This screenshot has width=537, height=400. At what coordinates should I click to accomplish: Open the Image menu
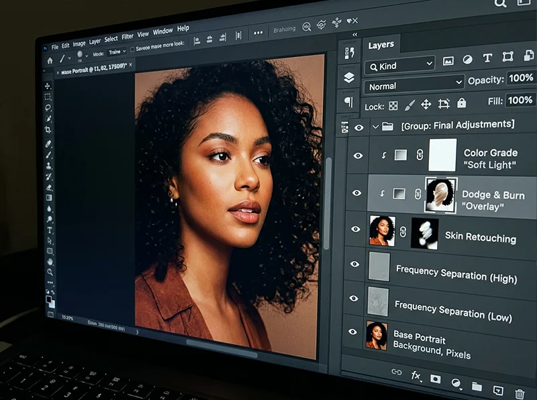point(79,44)
